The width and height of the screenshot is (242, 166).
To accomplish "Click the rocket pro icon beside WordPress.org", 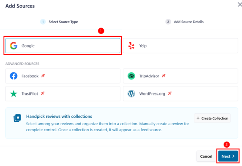I will (170, 93).
